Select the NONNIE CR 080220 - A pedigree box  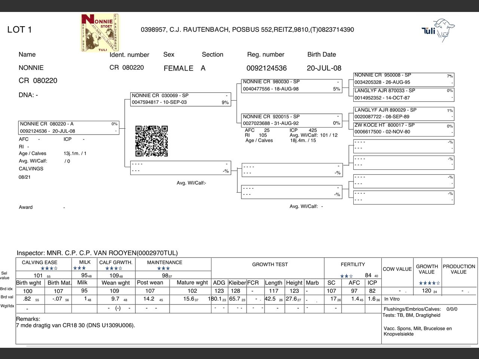(69, 128)
